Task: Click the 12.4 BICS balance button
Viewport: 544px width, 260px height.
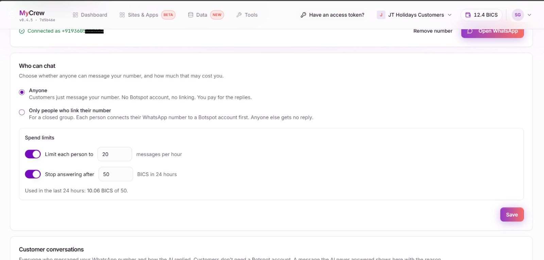Action: pos(481,15)
